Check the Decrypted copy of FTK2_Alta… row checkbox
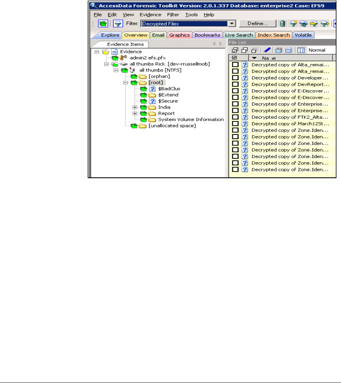The image size is (341, 383). pos(235,117)
